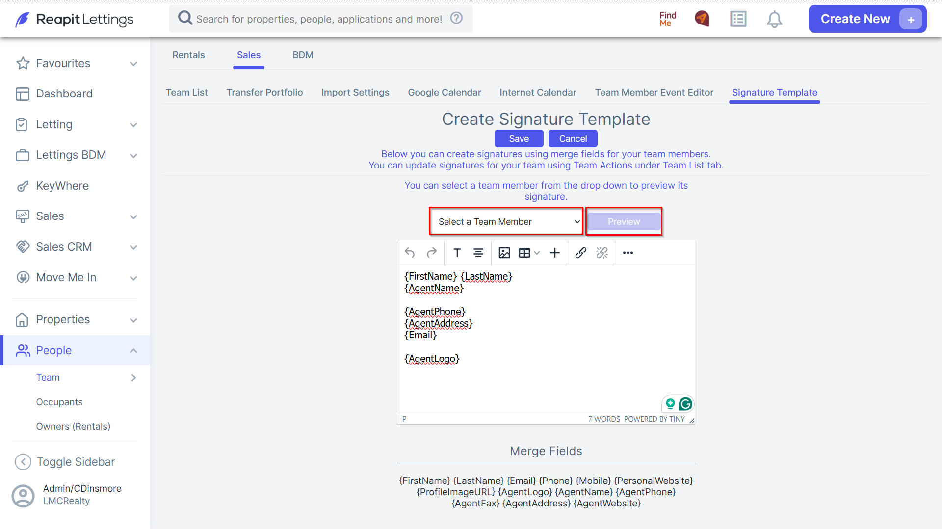942x529 pixels.
Task: Click the Save button
Action: click(x=519, y=139)
